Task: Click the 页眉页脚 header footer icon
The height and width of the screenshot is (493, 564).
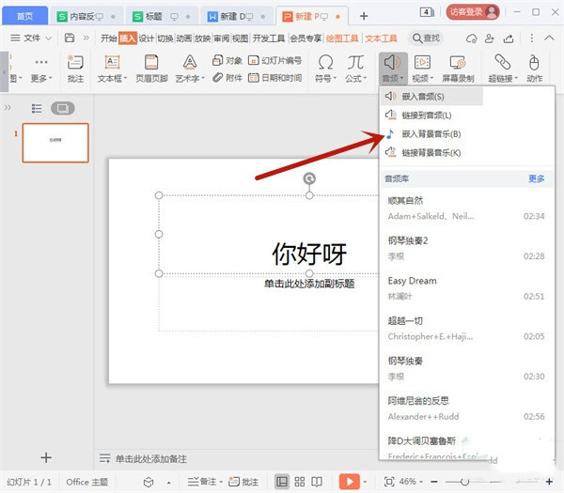Action: [150, 62]
